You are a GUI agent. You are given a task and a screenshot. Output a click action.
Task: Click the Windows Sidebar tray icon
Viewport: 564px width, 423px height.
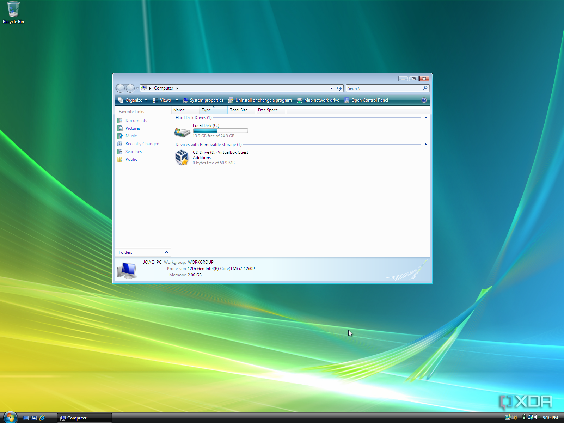point(508,417)
